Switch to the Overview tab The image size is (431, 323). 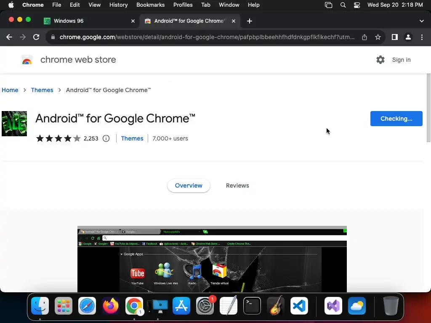[189, 185]
